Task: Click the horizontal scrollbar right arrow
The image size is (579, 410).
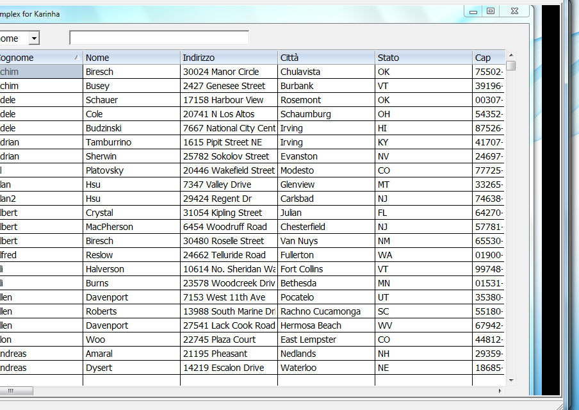Action: click(500, 391)
